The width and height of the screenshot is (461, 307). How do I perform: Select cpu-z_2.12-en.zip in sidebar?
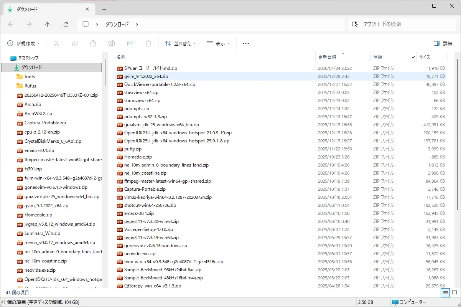click(42, 132)
